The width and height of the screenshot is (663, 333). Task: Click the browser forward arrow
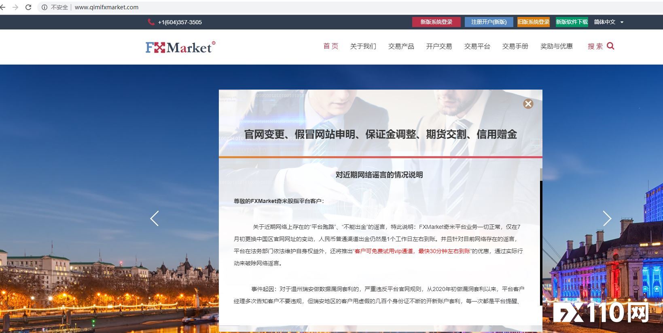(x=15, y=7)
